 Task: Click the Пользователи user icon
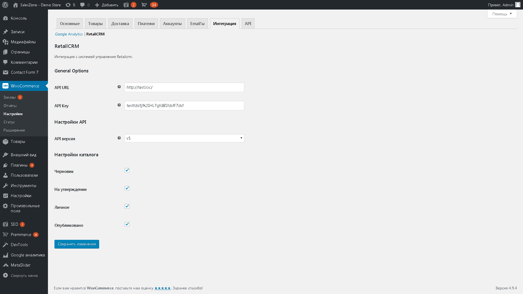(x=5, y=175)
